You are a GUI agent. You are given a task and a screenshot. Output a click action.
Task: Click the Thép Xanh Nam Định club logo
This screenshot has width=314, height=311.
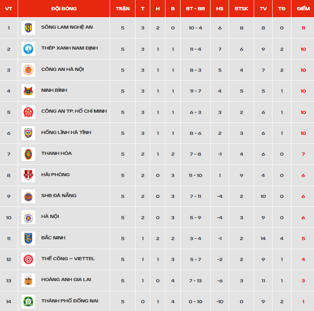click(28, 49)
